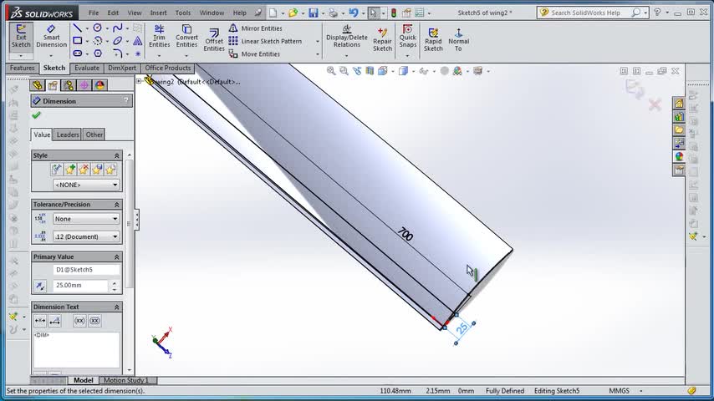Toggle Add Parentheses button in Dimension Text
714x401 pixels.
click(x=79, y=321)
